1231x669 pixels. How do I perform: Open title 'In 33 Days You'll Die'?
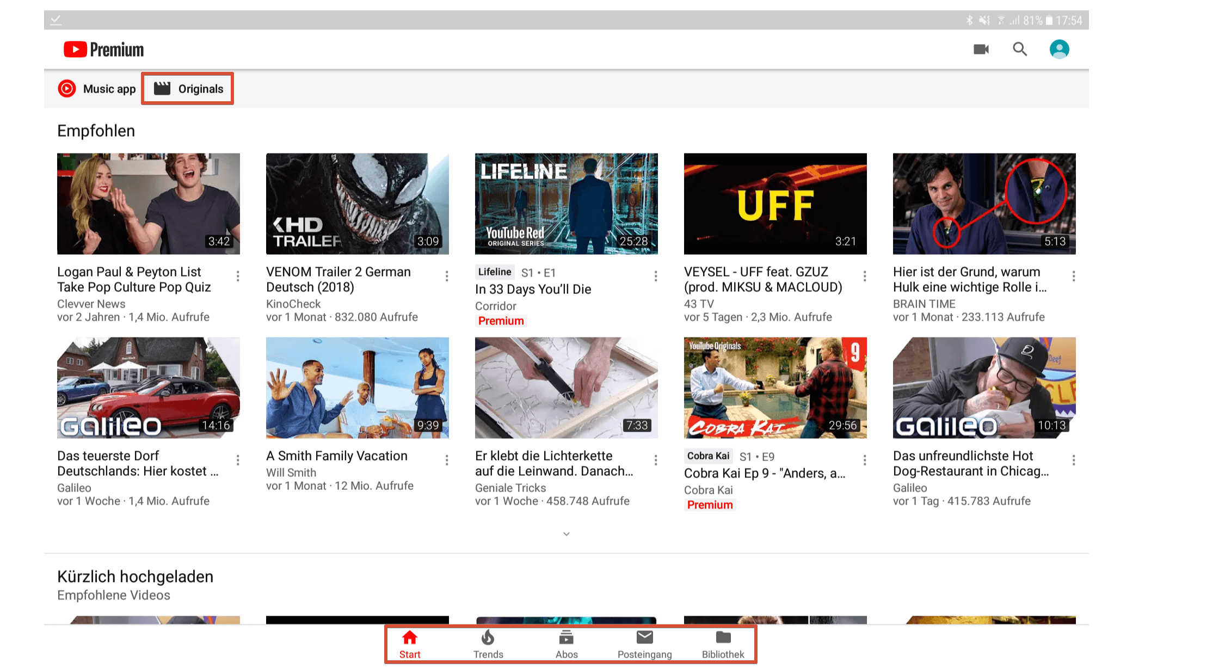click(x=533, y=289)
